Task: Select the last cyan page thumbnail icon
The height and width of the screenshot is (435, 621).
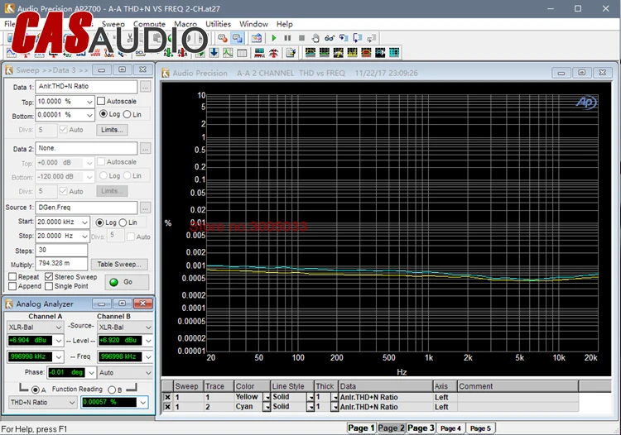Action: (x=394, y=53)
